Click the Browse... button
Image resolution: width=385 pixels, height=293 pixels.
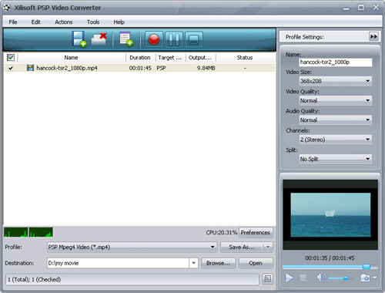pyautogui.click(x=218, y=263)
